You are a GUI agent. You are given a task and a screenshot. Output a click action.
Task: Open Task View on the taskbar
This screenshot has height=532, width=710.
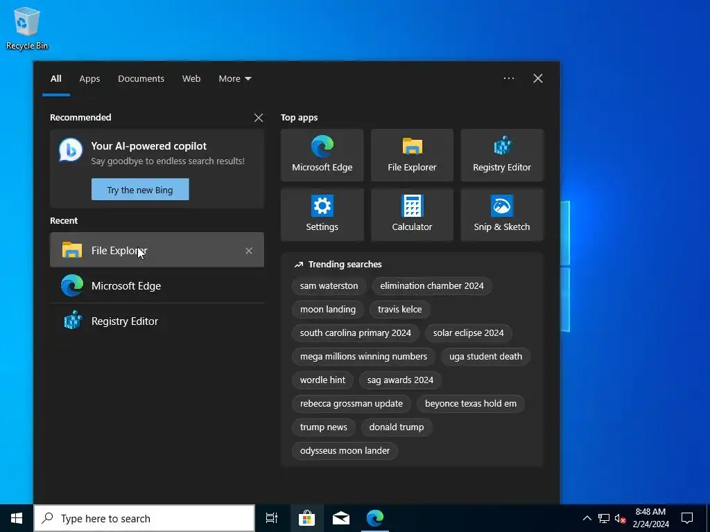point(272,518)
